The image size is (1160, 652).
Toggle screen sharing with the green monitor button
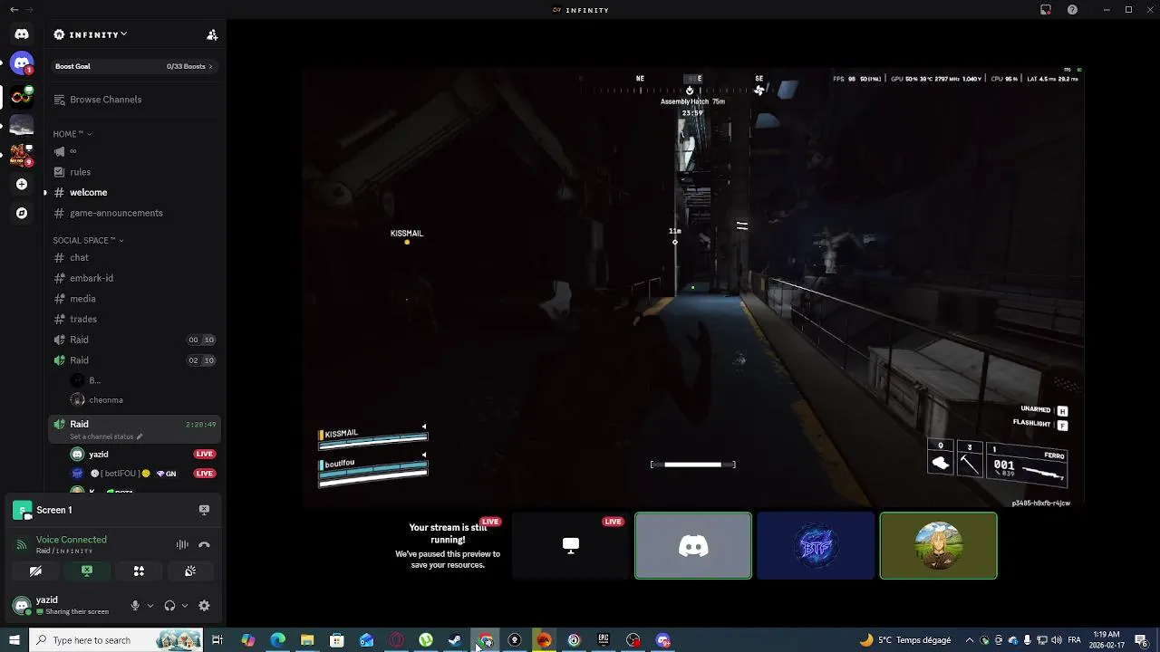point(87,571)
